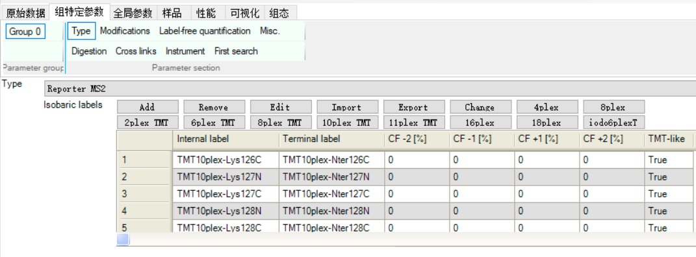Open the Reporter MS2 type dropdown
The width and height of the screenshot is (696, 257).
[x=370, y=89]
